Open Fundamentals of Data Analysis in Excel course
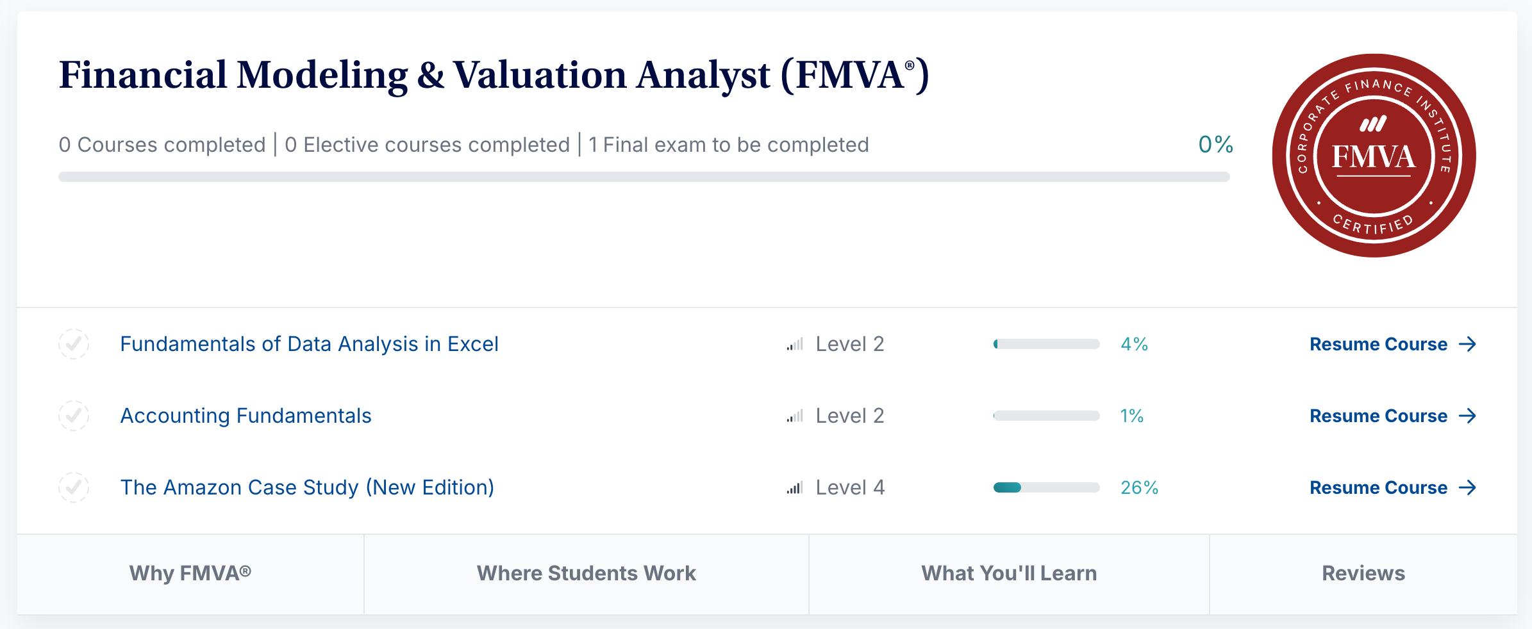 coord(309,345)
